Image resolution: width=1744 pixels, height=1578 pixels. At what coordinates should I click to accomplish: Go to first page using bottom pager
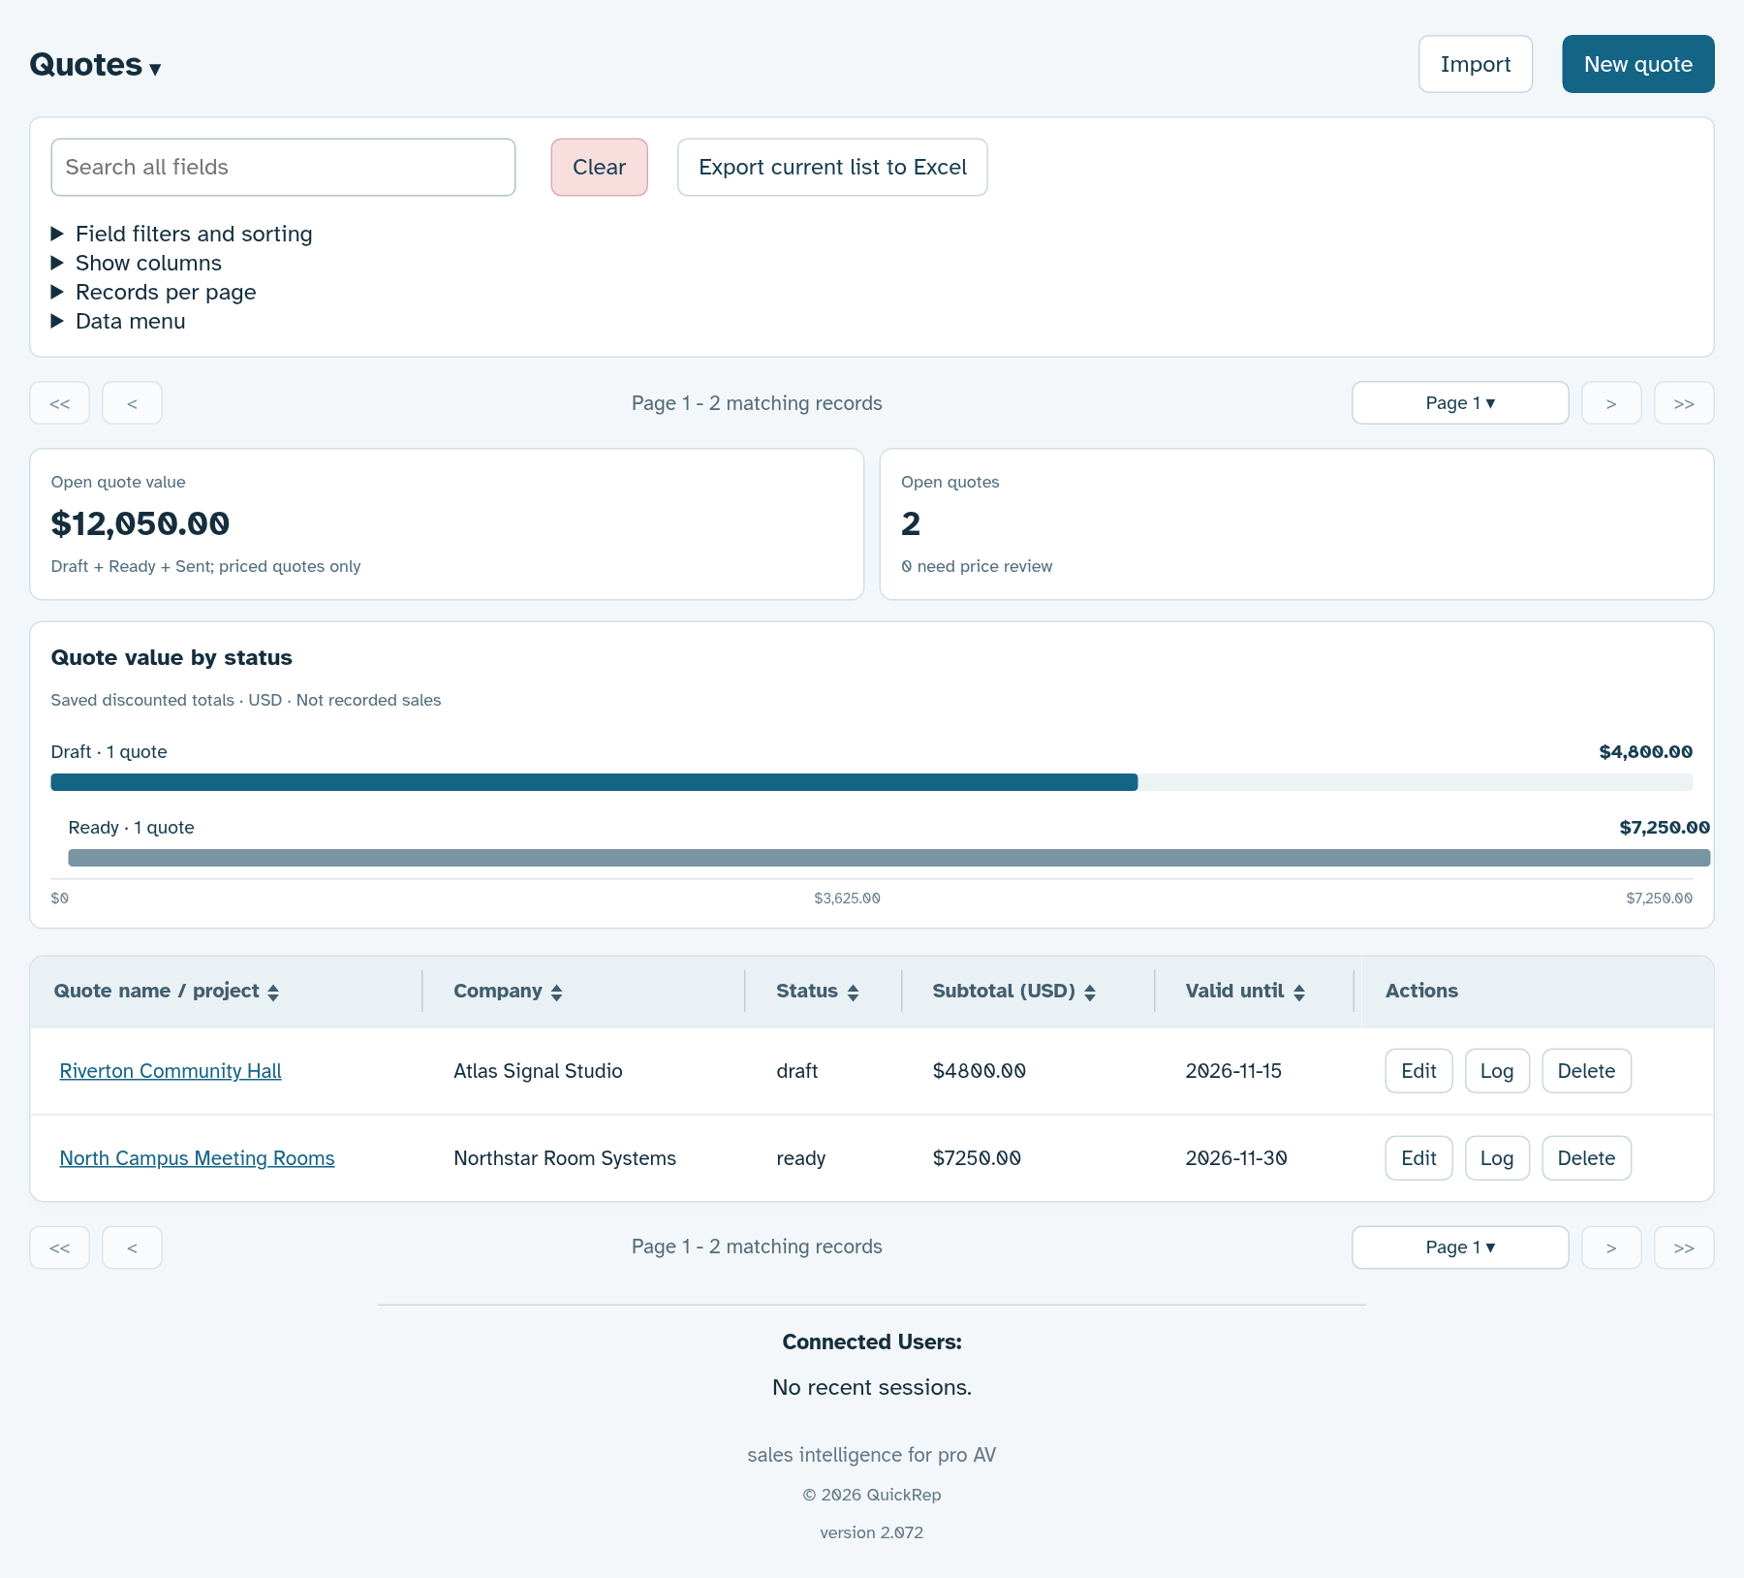[60, 1247]
